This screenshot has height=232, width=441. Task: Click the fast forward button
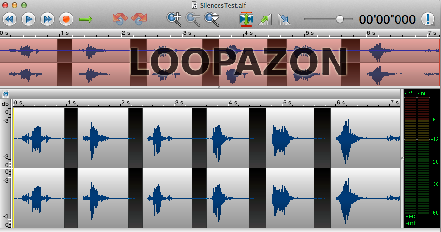47,19
